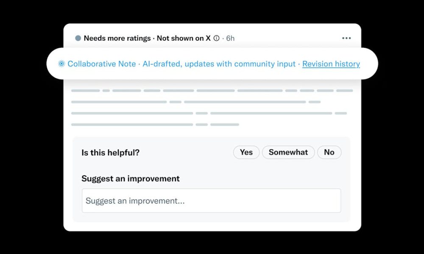Click the Needs more ratings status text
This screenshot has width=424, height=254.
point(117,38)
